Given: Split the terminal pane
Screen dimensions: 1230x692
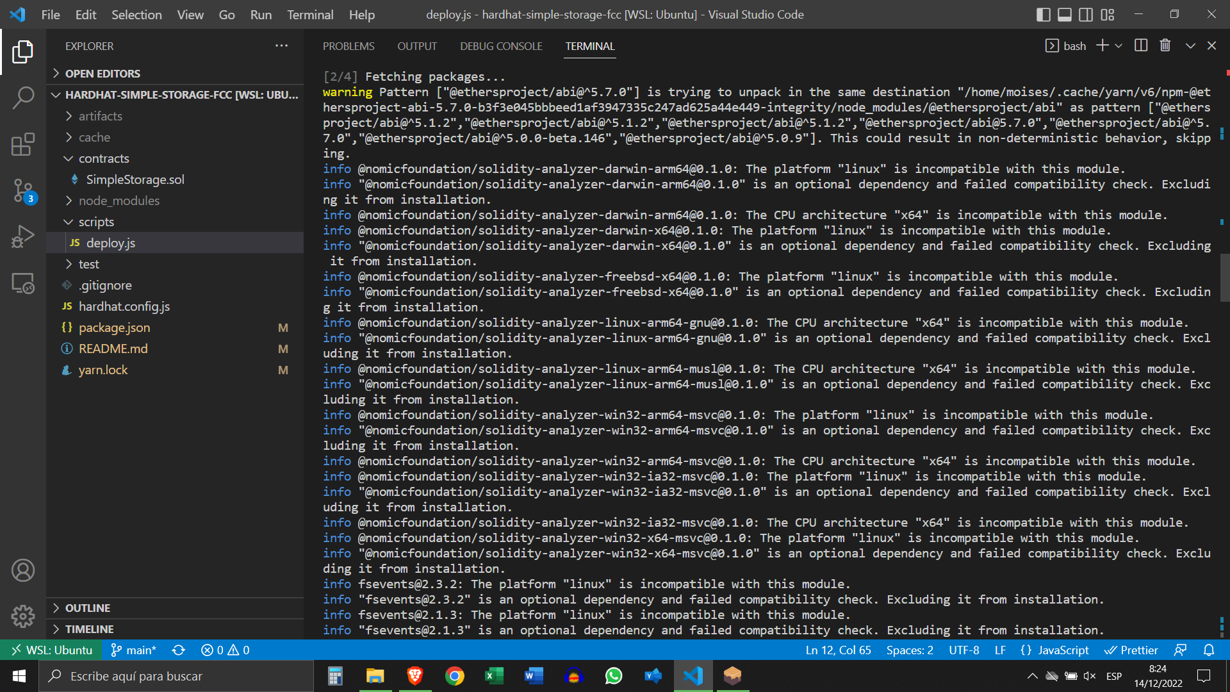Looking at the screenshot, I should pos(1141,45).
